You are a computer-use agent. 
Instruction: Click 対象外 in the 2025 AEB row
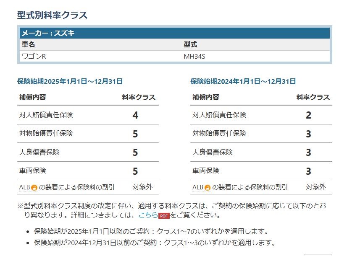pos(142,187)
